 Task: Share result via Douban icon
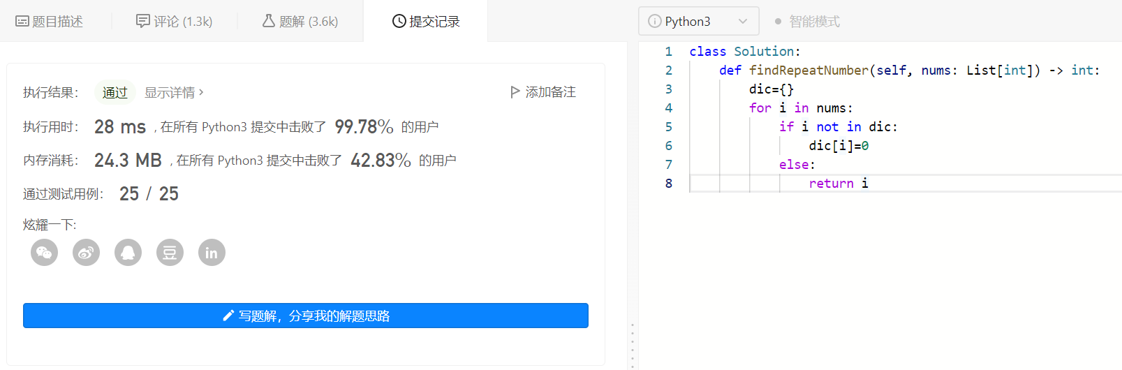coord(170,253)
